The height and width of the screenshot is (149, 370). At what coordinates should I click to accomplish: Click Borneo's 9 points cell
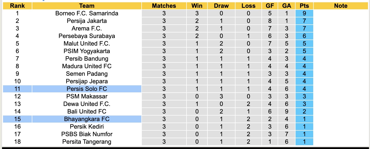click(x=304, y=13)
